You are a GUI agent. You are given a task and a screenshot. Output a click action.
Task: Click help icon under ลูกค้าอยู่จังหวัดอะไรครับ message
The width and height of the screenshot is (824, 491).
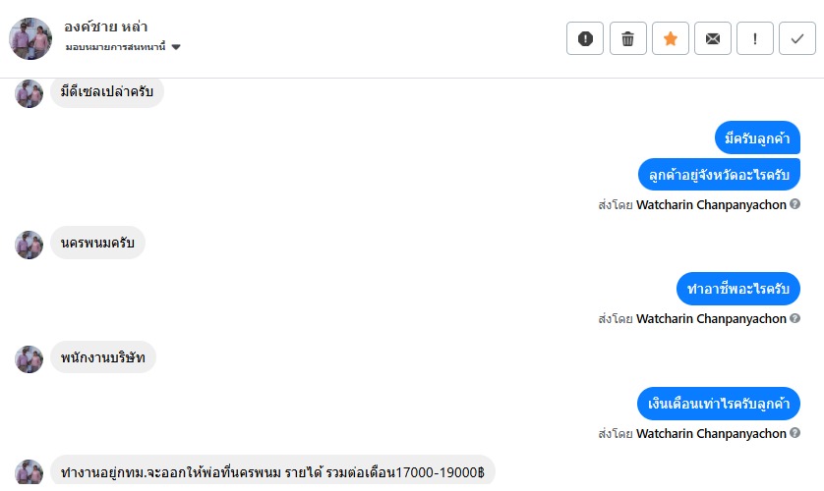pyautogui.click(x=795, y=204)
